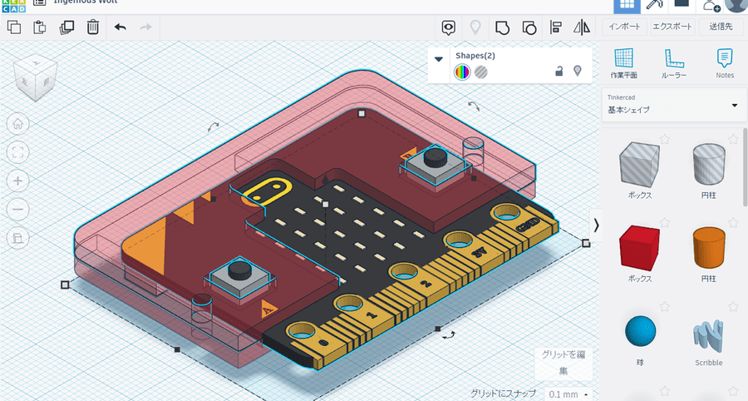Image resolution: width=748 pixels, height=401 pixels.
Task: Switch orthographic perspective view cube icon
Action: (17, 238)
